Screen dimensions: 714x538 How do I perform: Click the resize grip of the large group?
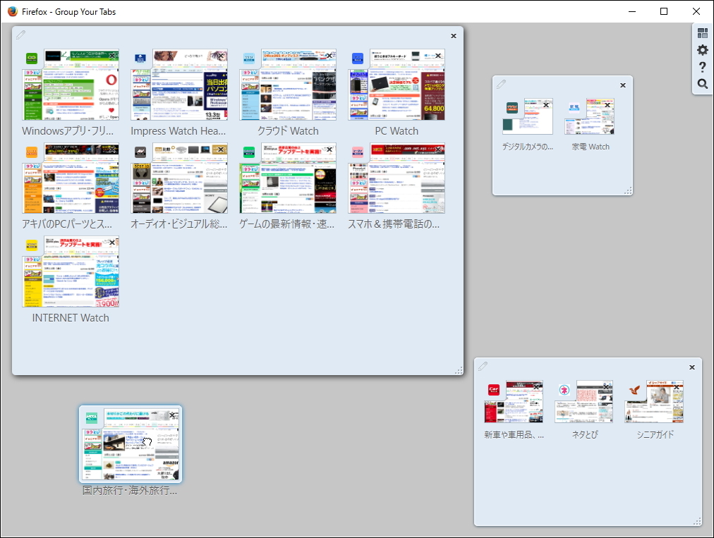coord(459,371)
